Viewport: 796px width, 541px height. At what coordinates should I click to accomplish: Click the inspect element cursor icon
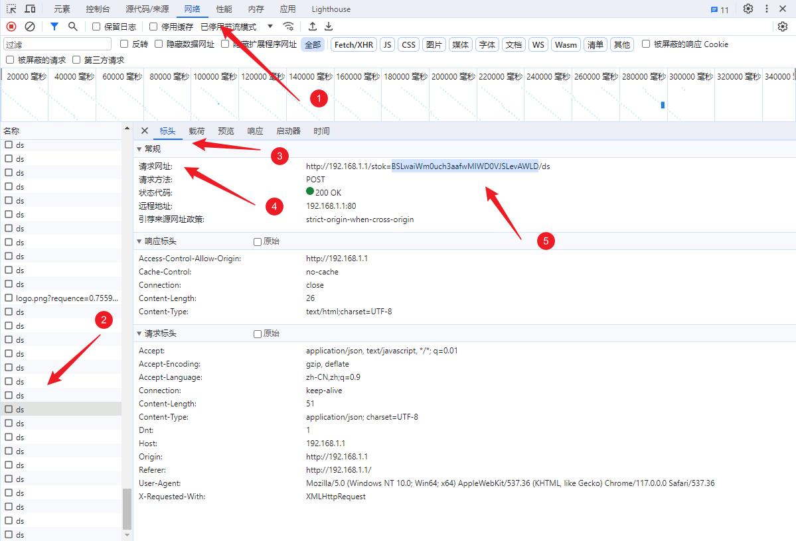pyautogui.click(x=10, y=9)
